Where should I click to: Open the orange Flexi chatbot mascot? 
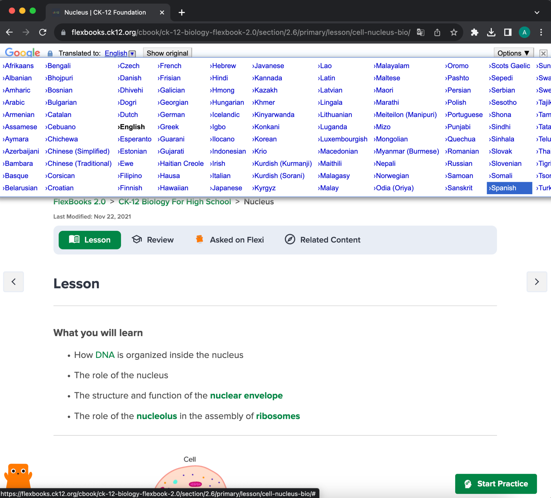[18, 476]
